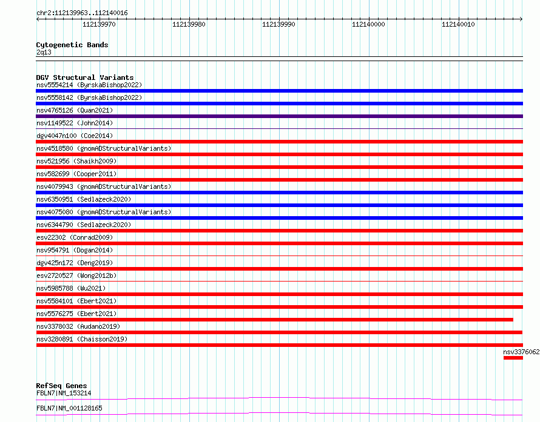This screenshot has width=540, height=422.
Task: Click the FBLN7|NM_153214 gene label
Action: click(64, 393)
